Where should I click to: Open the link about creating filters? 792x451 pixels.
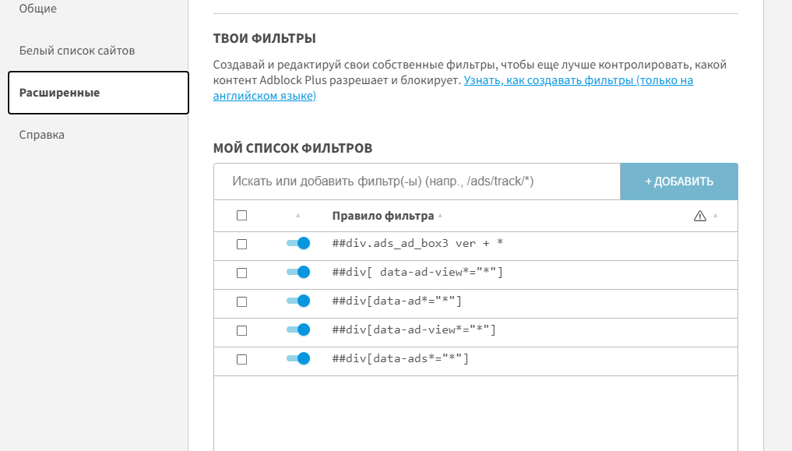pos(578,80)
